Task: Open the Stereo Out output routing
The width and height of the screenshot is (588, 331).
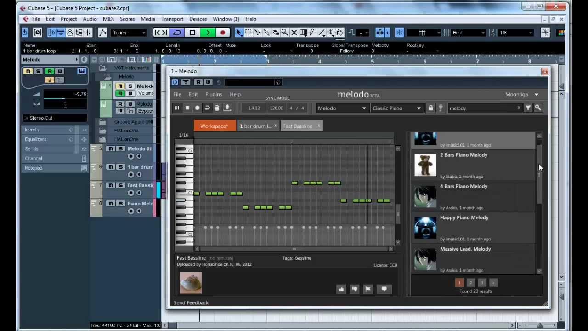Action: (55, 118)
